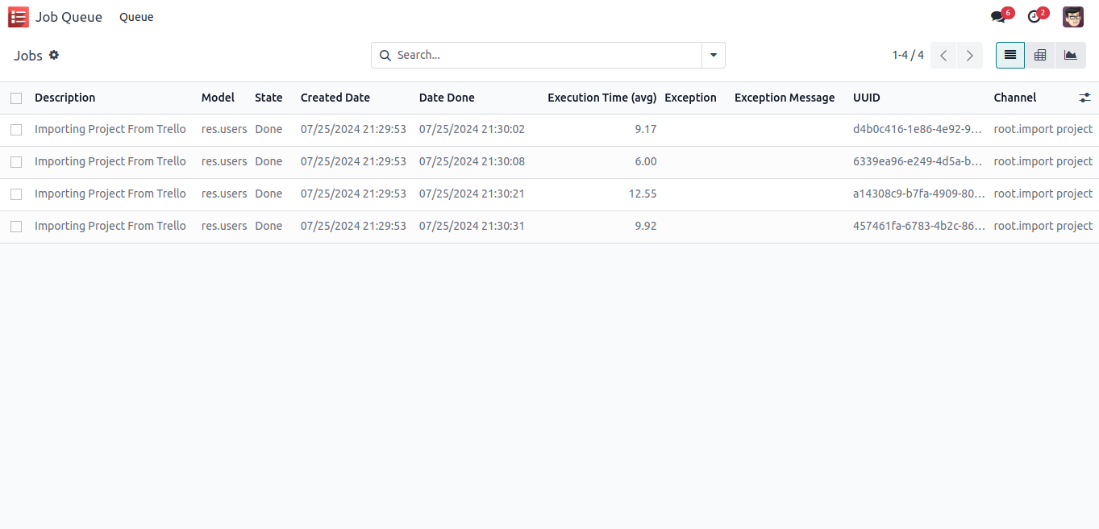Open the optional columns settings toggle
This screenshot has height=529, width=1099.
[1084, 98]
